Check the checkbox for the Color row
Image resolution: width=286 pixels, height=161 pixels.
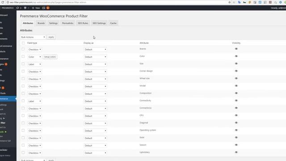(x=23, y=56)
